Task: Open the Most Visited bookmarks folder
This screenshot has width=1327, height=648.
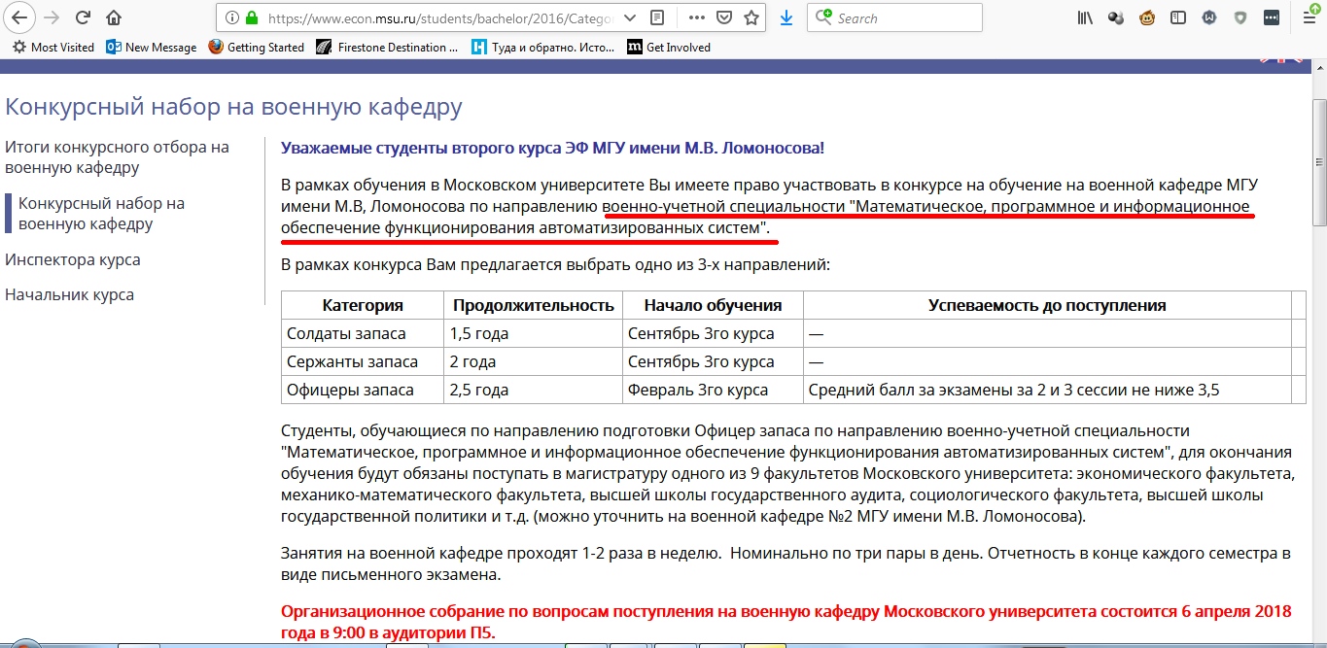Action: click(x=53, y=47)
